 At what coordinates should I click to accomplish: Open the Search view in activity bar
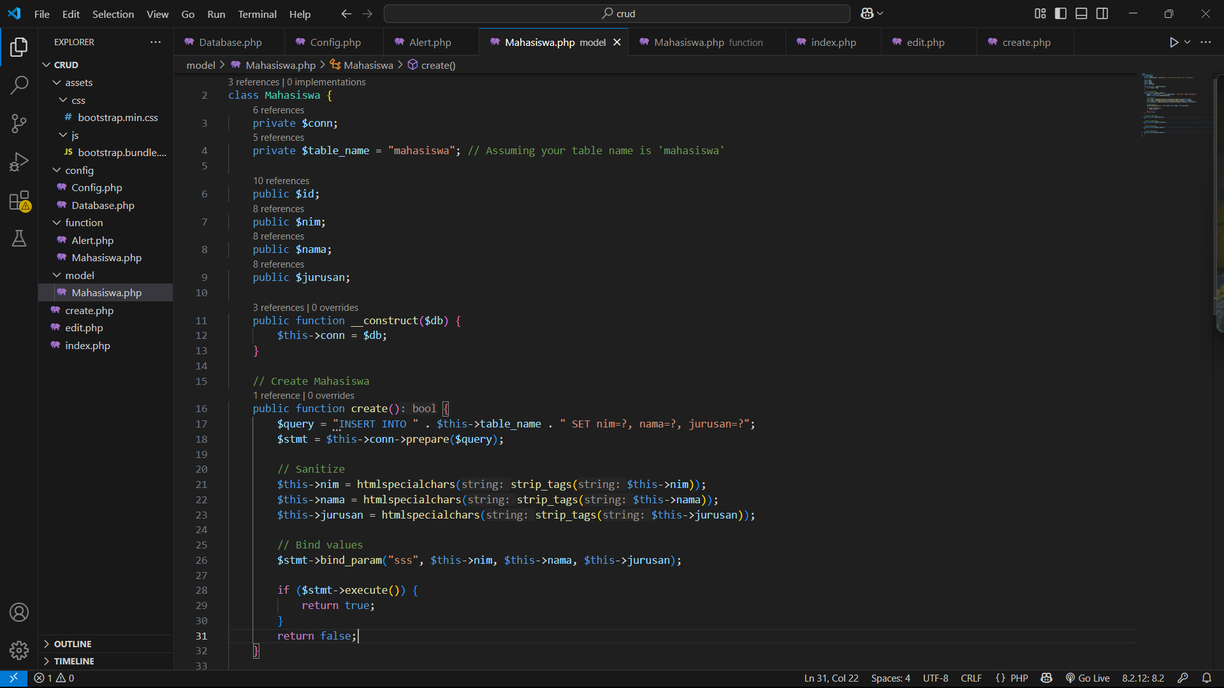point(19,85)
